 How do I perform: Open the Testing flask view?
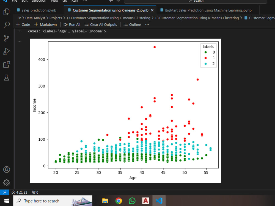[x=7, y=78]
